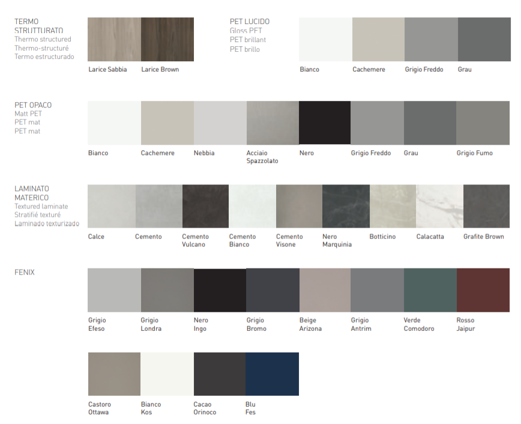Select the Cemento Visone swatch
Screen dimensions: 521x424
(299, 206)
